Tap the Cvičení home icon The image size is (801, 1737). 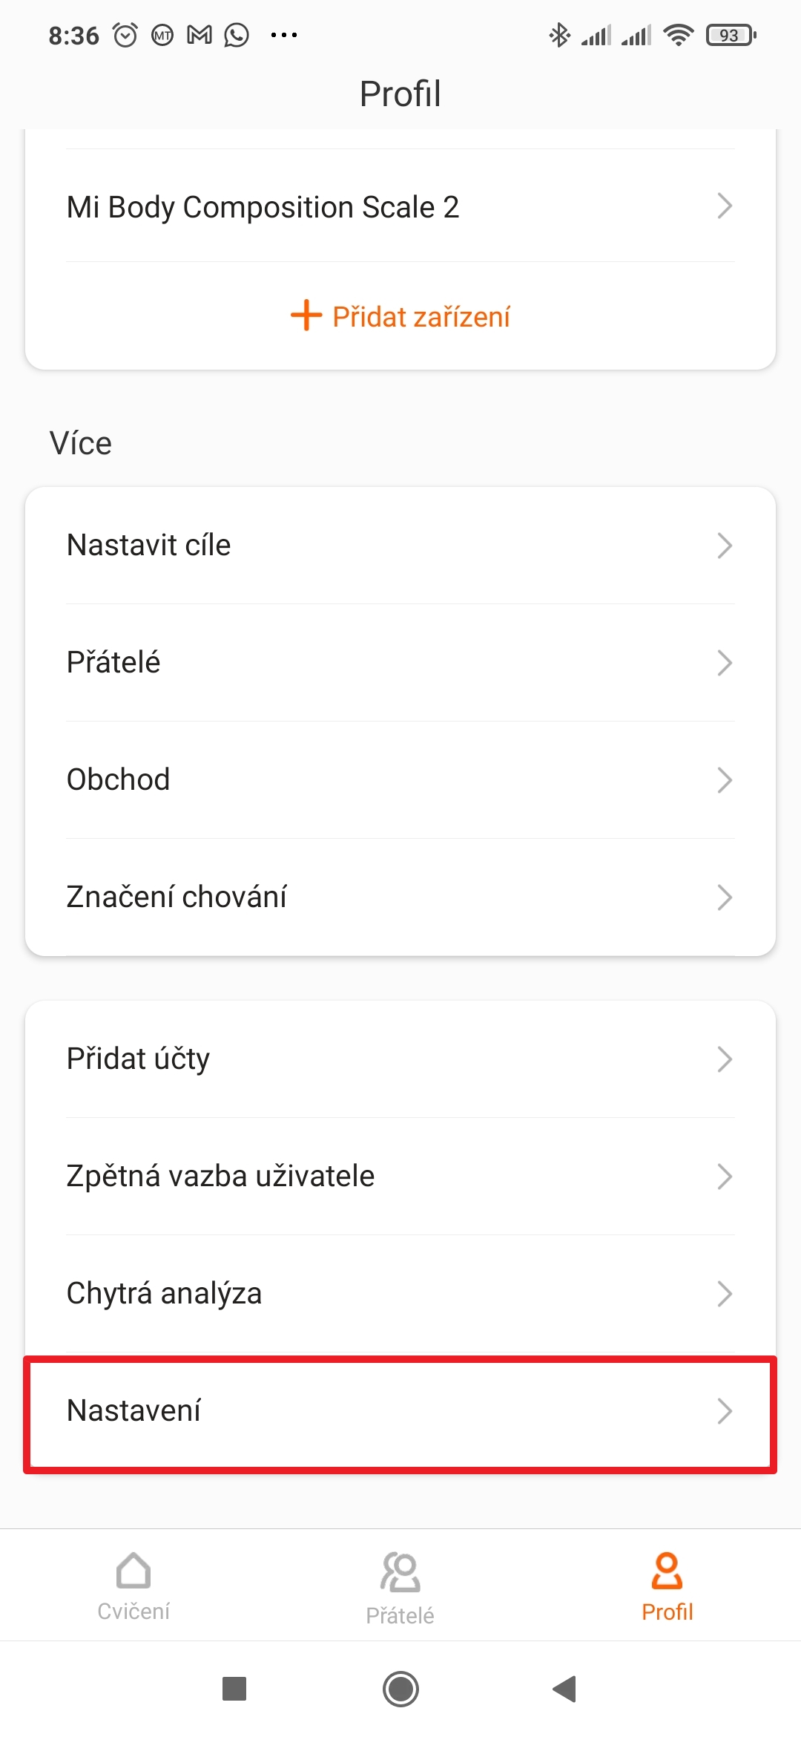click(x=133, y=1570)
